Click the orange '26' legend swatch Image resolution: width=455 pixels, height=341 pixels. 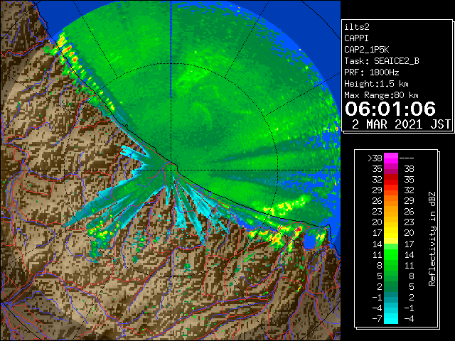[391, 201]
